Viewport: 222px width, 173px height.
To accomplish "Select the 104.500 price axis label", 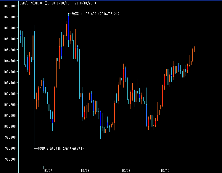I will tap(9, 61).
